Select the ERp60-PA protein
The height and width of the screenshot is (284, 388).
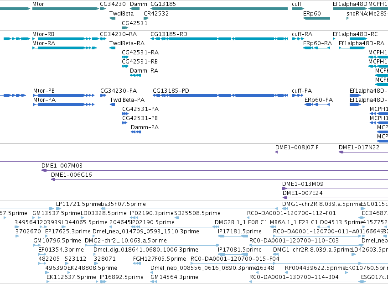pyautogui.click(x=317, y=105)
